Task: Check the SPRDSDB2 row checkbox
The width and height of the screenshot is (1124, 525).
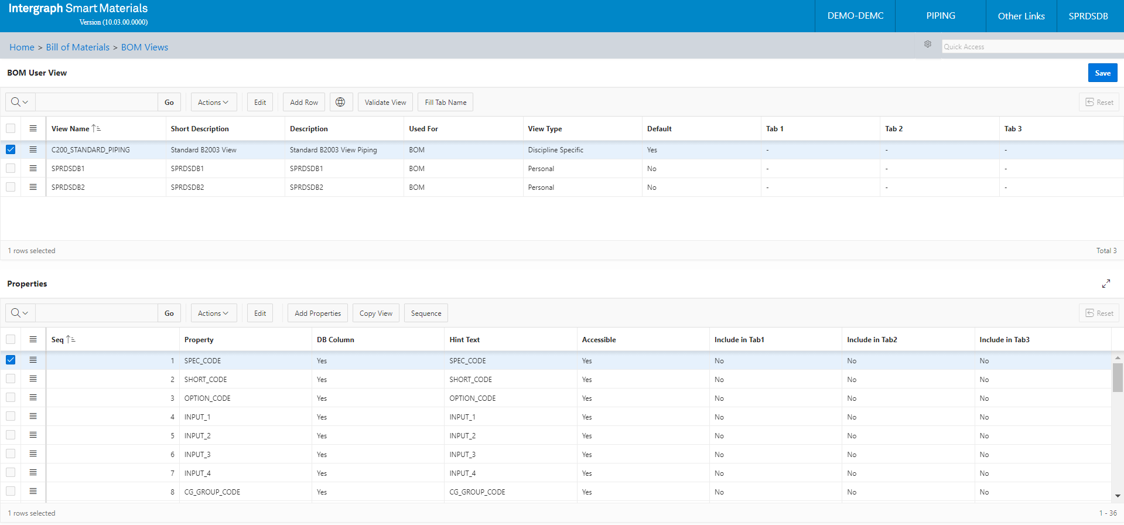Action: point(11,187)
